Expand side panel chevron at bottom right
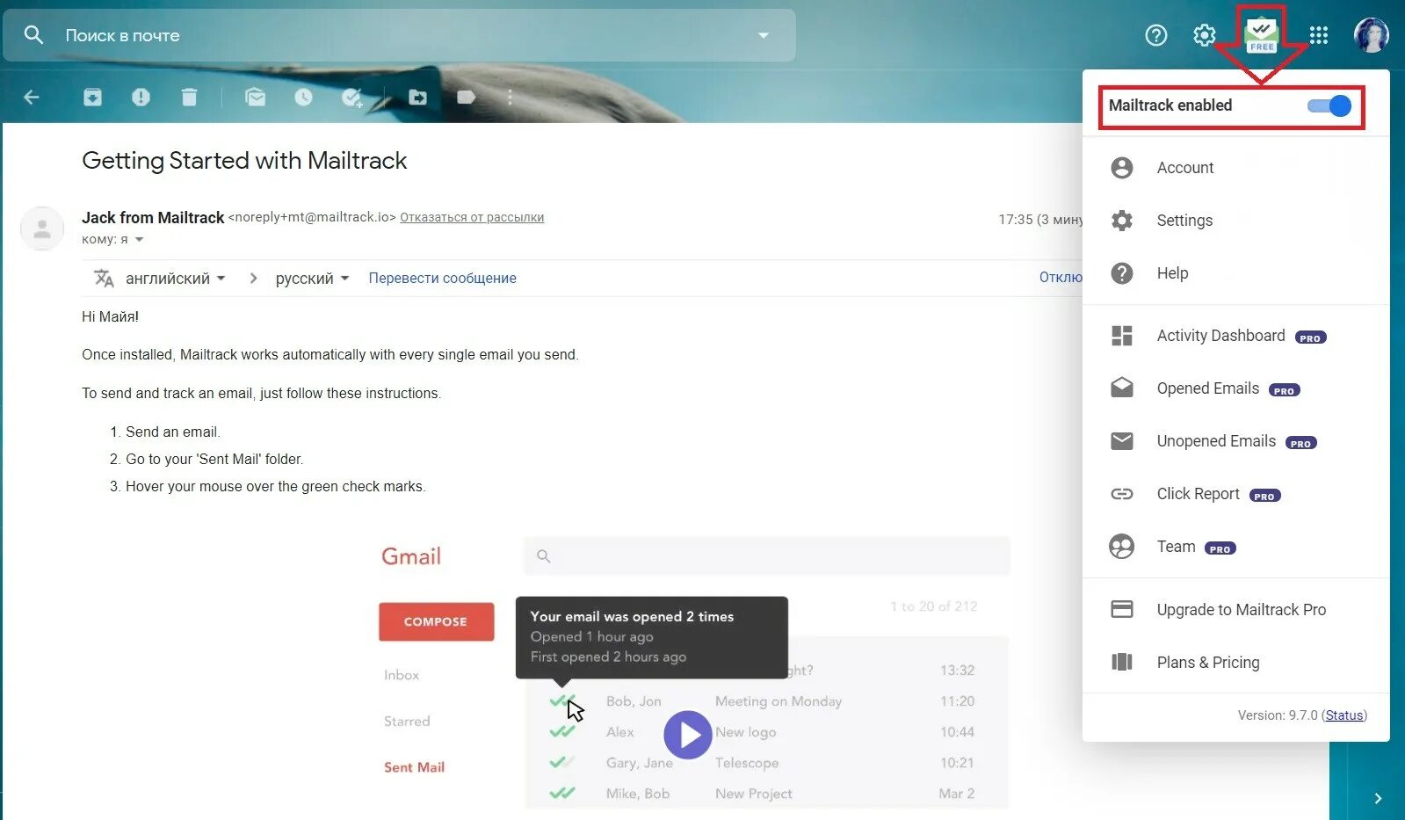Screen dimensions: 1405x820 click(x=1378, y=798)
